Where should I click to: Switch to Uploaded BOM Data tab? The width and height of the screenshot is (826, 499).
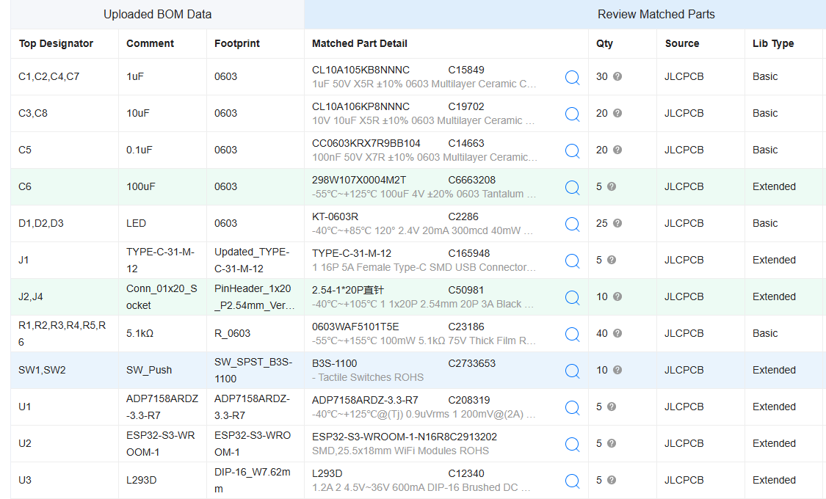pos(157,14)
